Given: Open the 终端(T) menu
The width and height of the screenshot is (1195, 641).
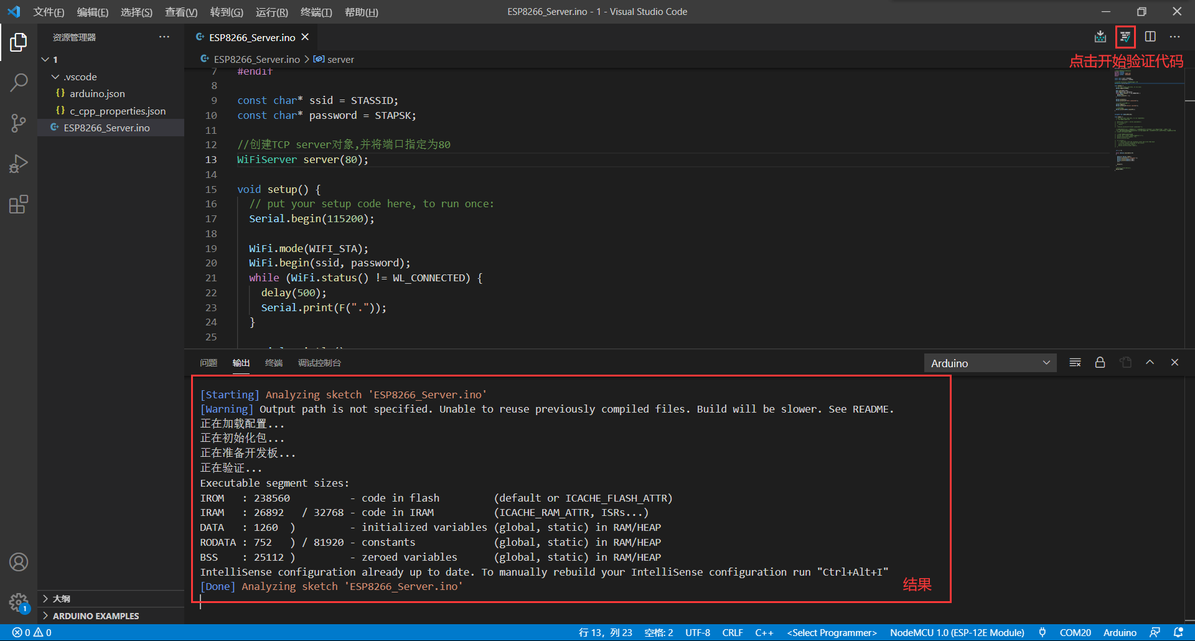Looking at the screenshot, I should click(316, 12).
